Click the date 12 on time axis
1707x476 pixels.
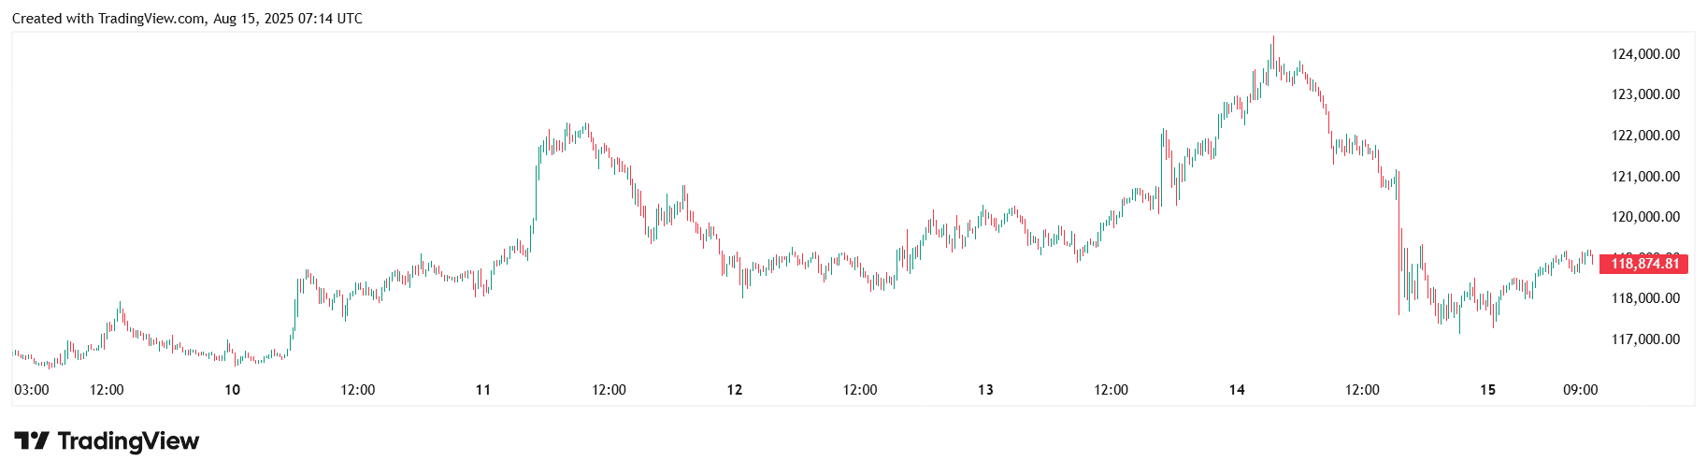pos(735,390)
